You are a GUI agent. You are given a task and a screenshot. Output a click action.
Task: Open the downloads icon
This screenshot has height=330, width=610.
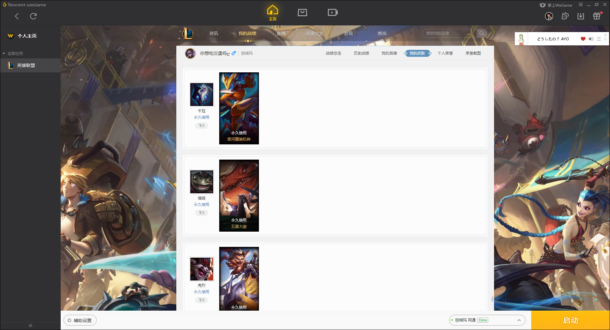pyautogui.click(x=581, y=16)
